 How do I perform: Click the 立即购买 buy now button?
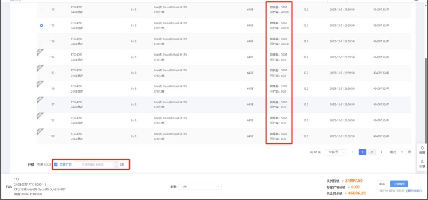399,184
